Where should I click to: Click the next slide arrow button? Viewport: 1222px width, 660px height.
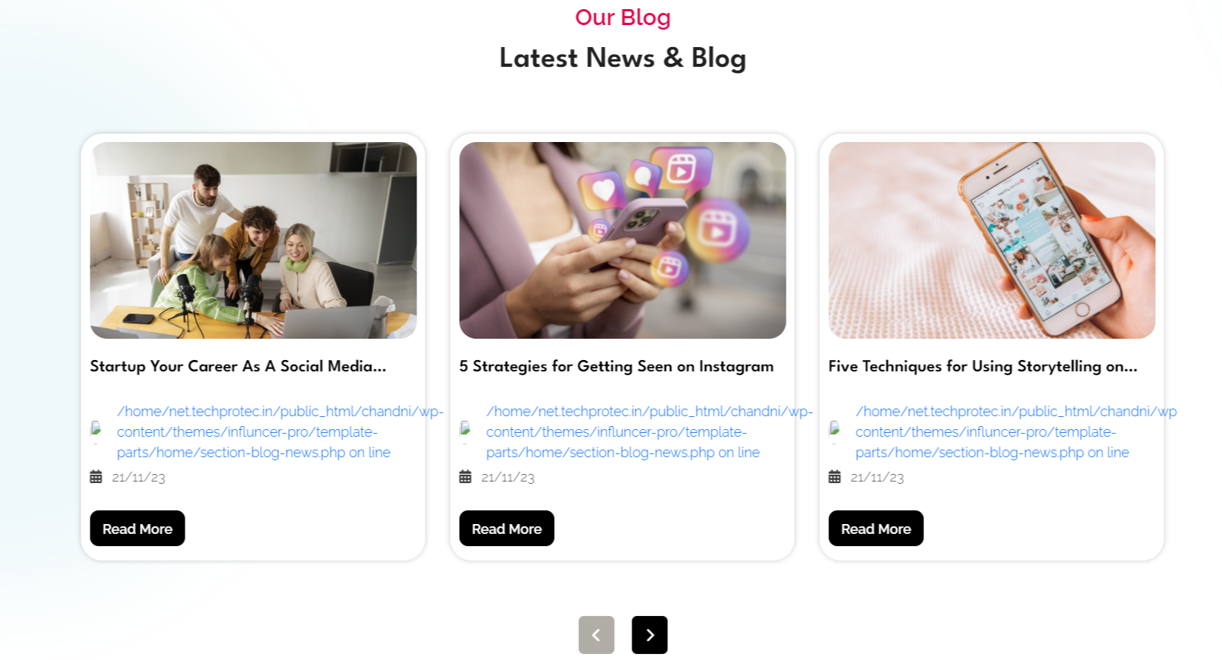click(x=649, y=635)
